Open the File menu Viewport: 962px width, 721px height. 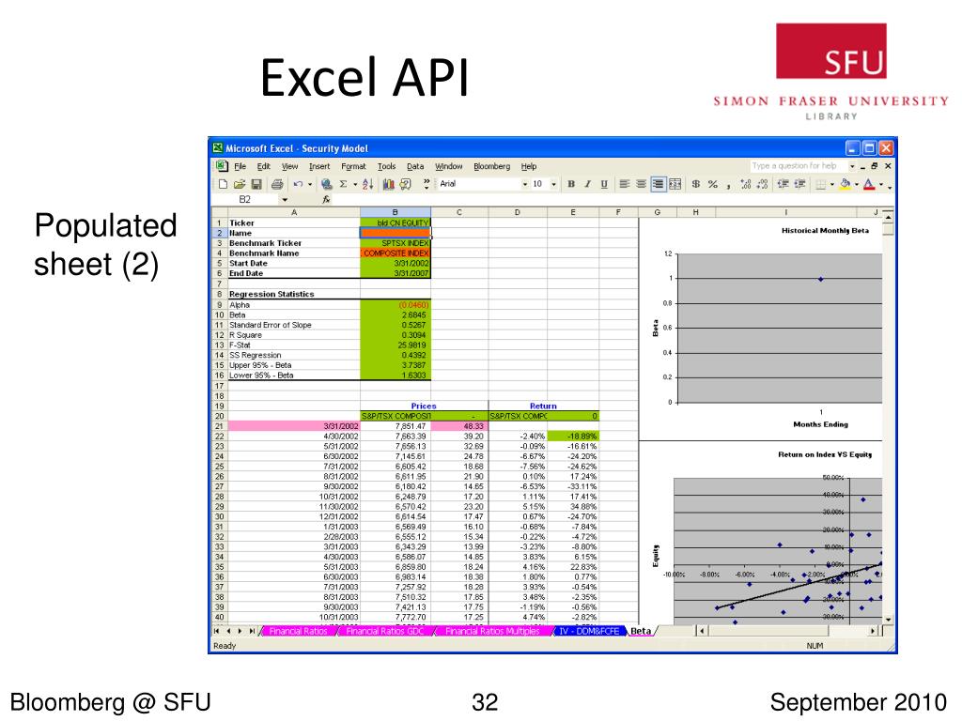click(240, 166)
